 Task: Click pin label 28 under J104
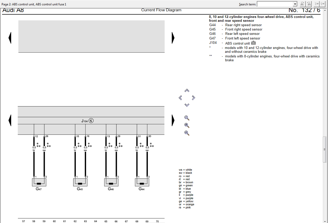pyautogui.click(x=47, y=136)
